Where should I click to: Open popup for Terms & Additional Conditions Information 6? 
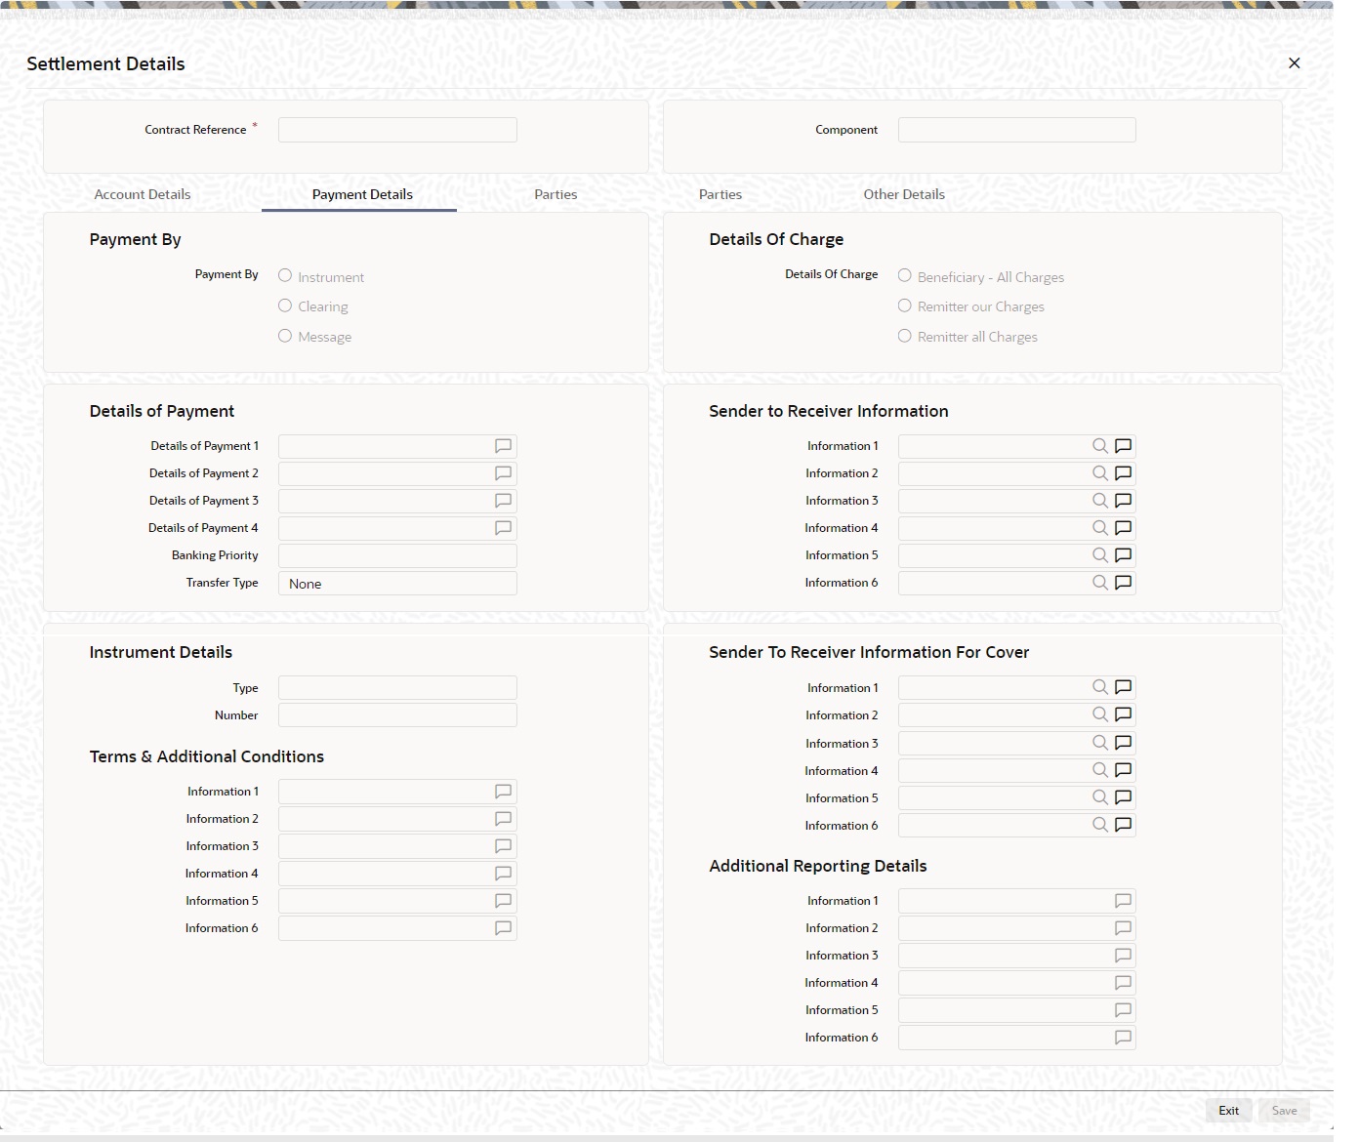[503, 928]
